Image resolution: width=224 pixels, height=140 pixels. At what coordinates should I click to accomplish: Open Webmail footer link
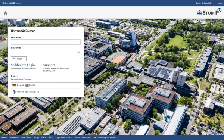(x=14, y=137)
